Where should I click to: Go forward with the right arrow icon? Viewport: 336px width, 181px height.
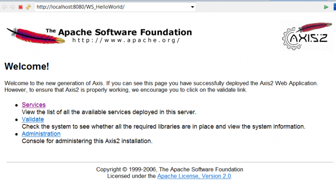pyautogui.click(x=12, y=7)
